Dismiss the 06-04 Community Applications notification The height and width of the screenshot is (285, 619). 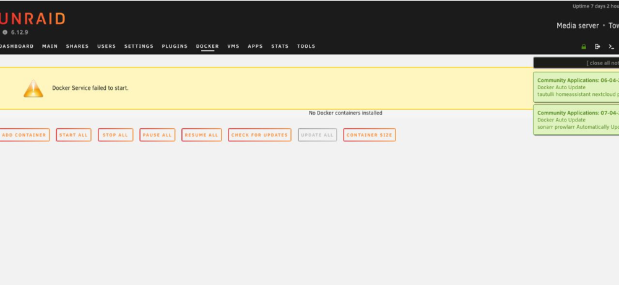(576, 87)
